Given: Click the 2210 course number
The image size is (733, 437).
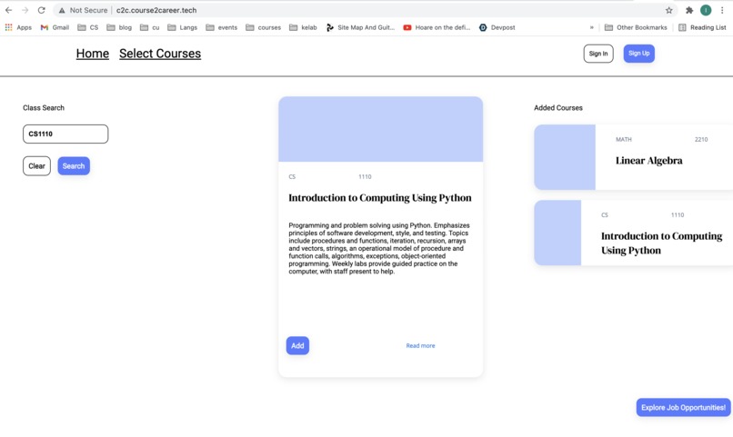Looking at the screenshot, I should [701, 140].
